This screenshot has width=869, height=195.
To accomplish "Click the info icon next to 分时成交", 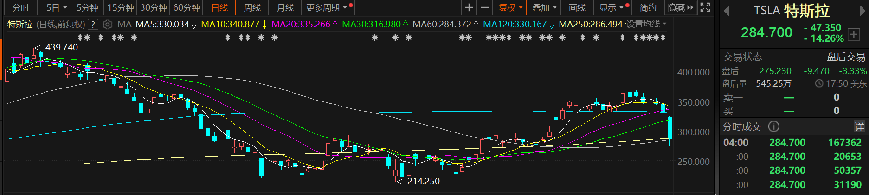I will click(774, 126).
